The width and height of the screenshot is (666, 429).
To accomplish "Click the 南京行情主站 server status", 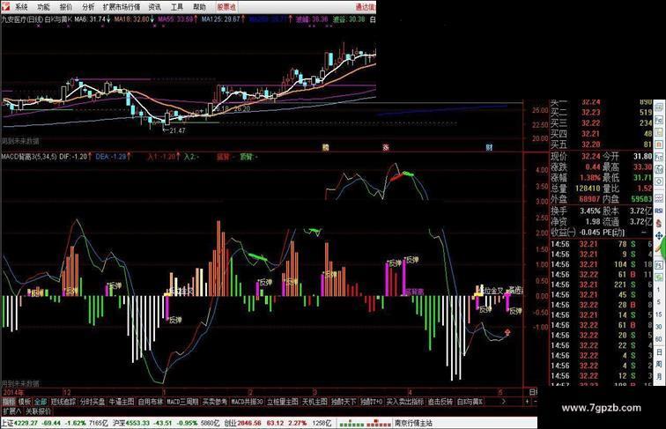I will pyautogui.click(x=413, y=423).
